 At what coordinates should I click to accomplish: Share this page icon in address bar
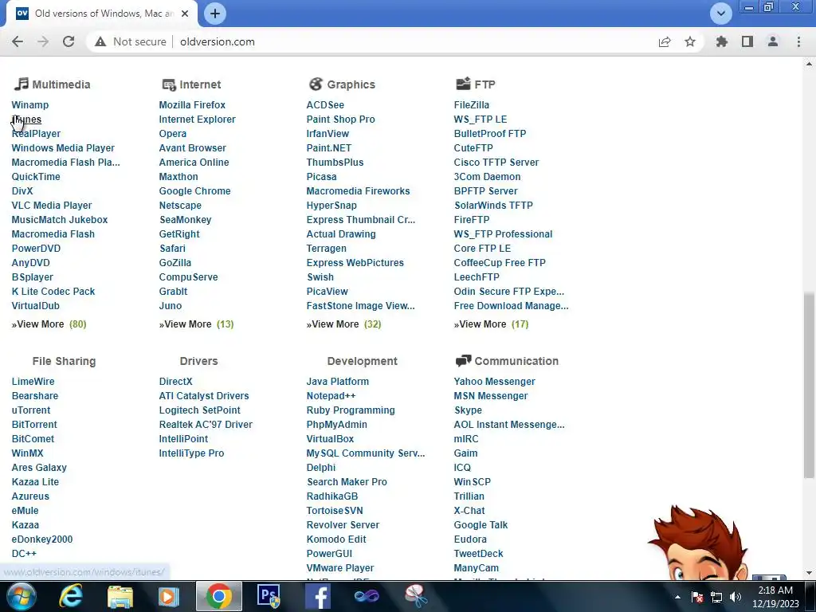[x=665, y=41]
